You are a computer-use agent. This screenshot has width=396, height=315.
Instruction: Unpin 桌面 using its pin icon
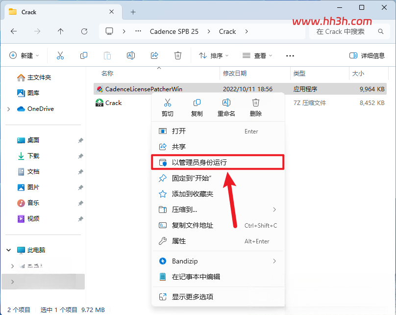coord(80,140)
